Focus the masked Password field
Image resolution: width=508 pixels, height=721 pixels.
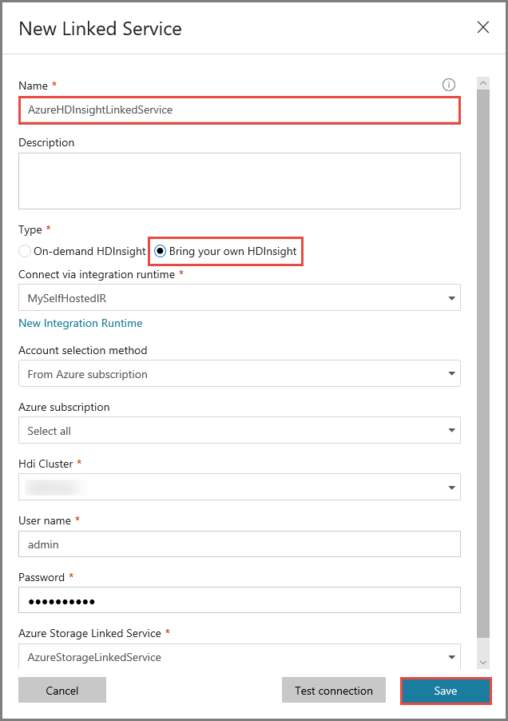(240, 600)
